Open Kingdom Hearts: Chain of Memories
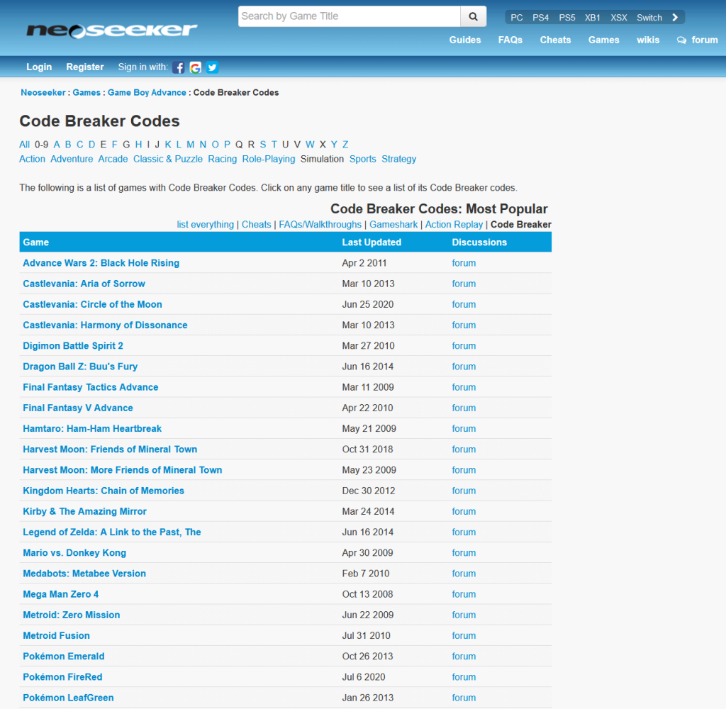 pyautogui.click(x=104, y=491)
